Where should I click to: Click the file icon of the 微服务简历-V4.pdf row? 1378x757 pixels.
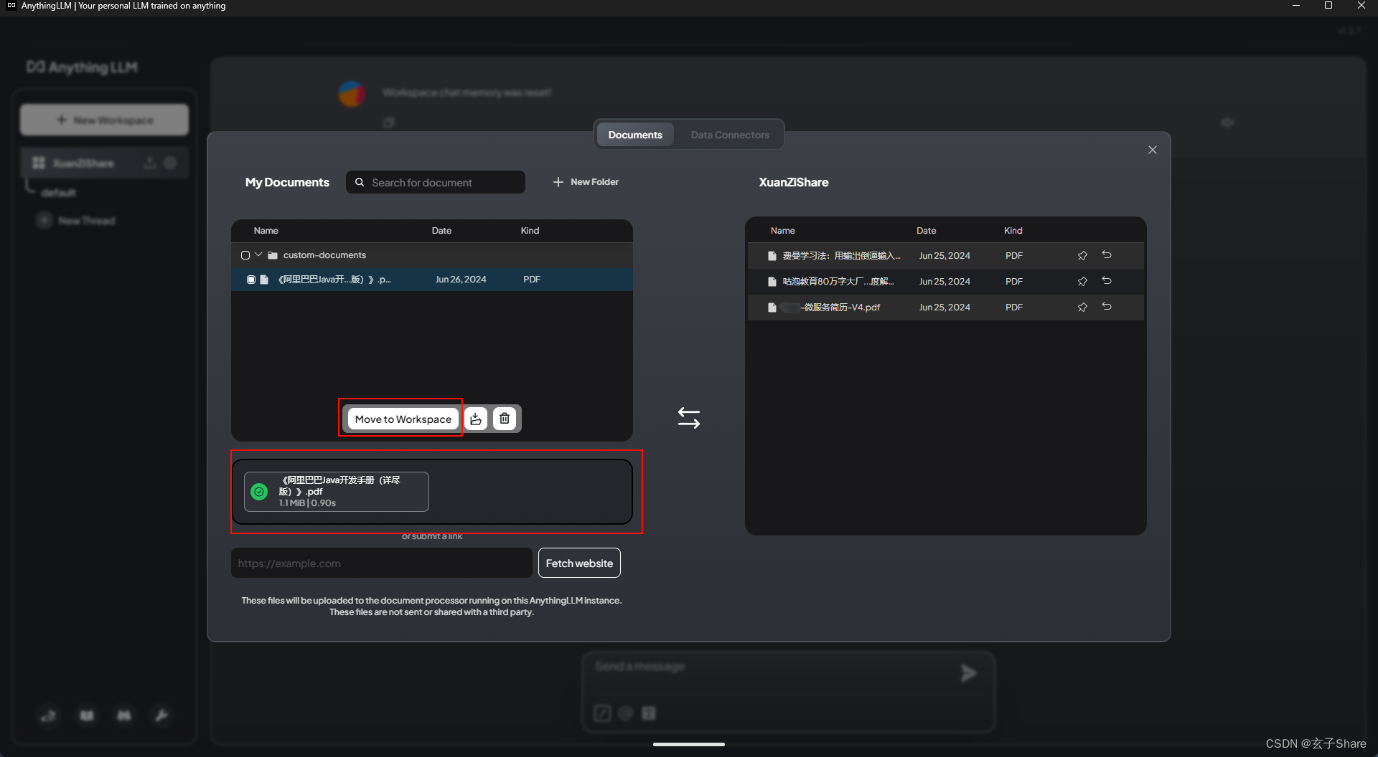pyautogui.click(x=772, y=308)
